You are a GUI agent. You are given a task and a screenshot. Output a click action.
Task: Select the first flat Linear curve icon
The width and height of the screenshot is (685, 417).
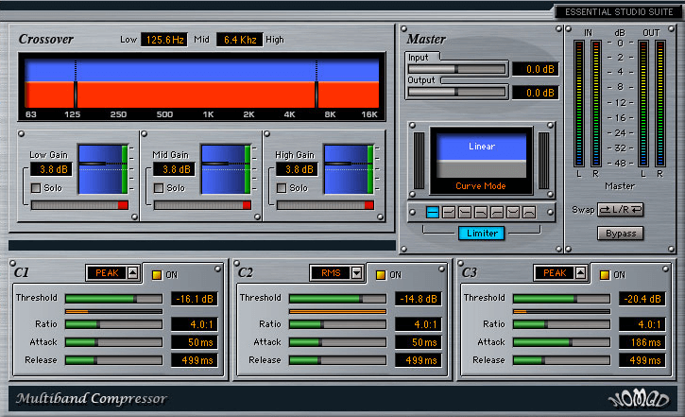pyautogui.click(x=432, y=212)
